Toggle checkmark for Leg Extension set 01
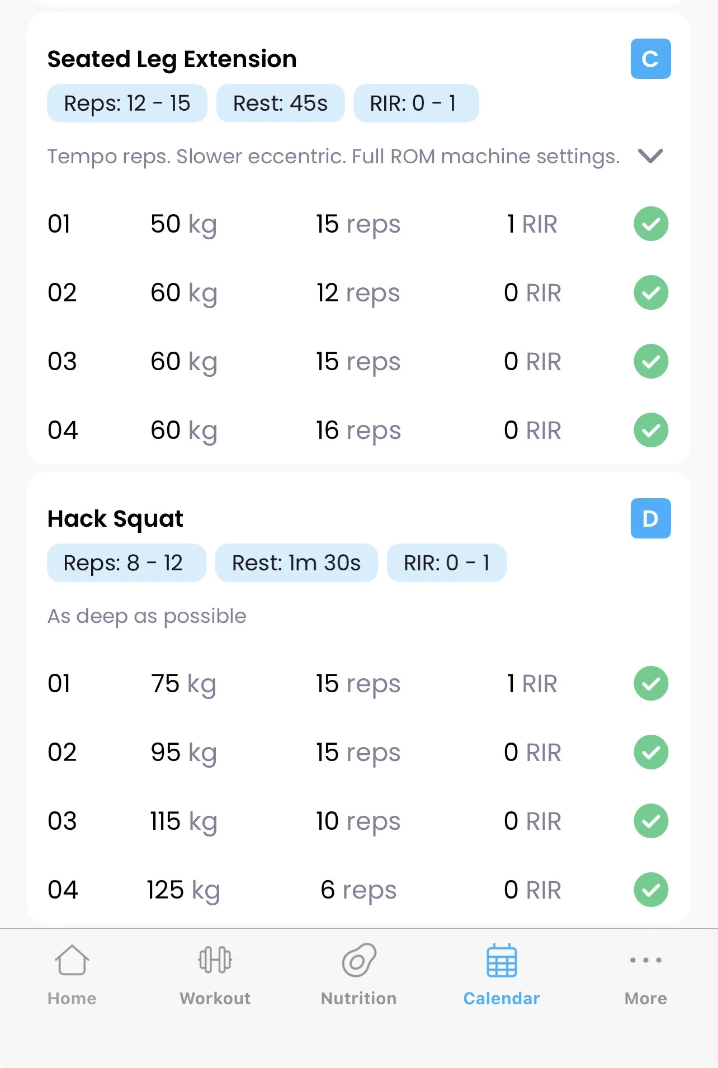This screenshot has width=718, height=1068. click(x=651, y=224)
